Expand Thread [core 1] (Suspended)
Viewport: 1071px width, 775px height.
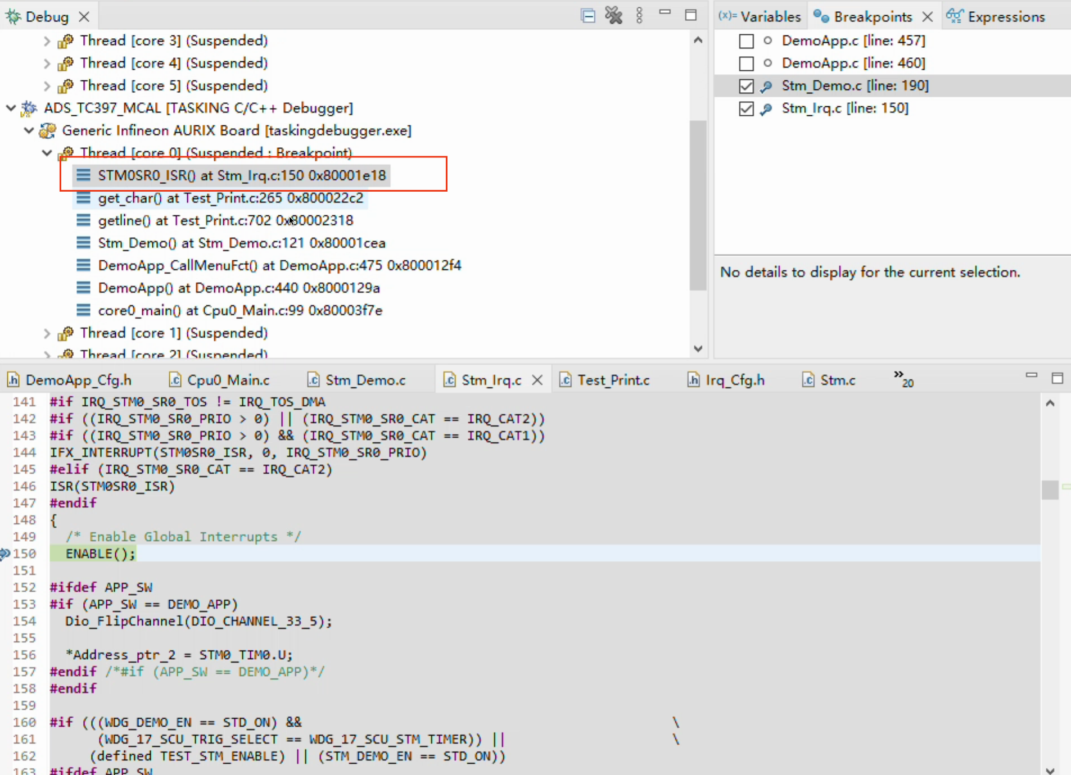47,333
